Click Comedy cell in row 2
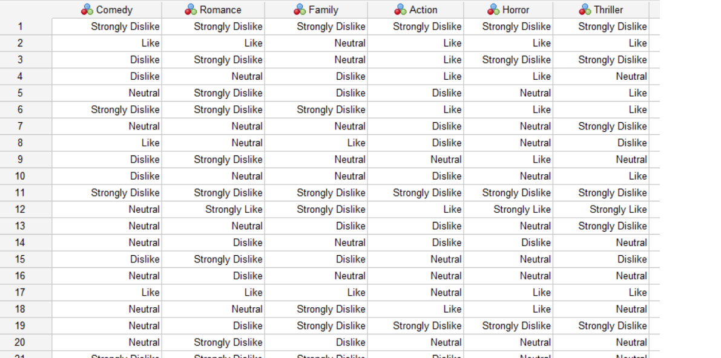Screen dimensions: 721x358 (x=107, y=43)
